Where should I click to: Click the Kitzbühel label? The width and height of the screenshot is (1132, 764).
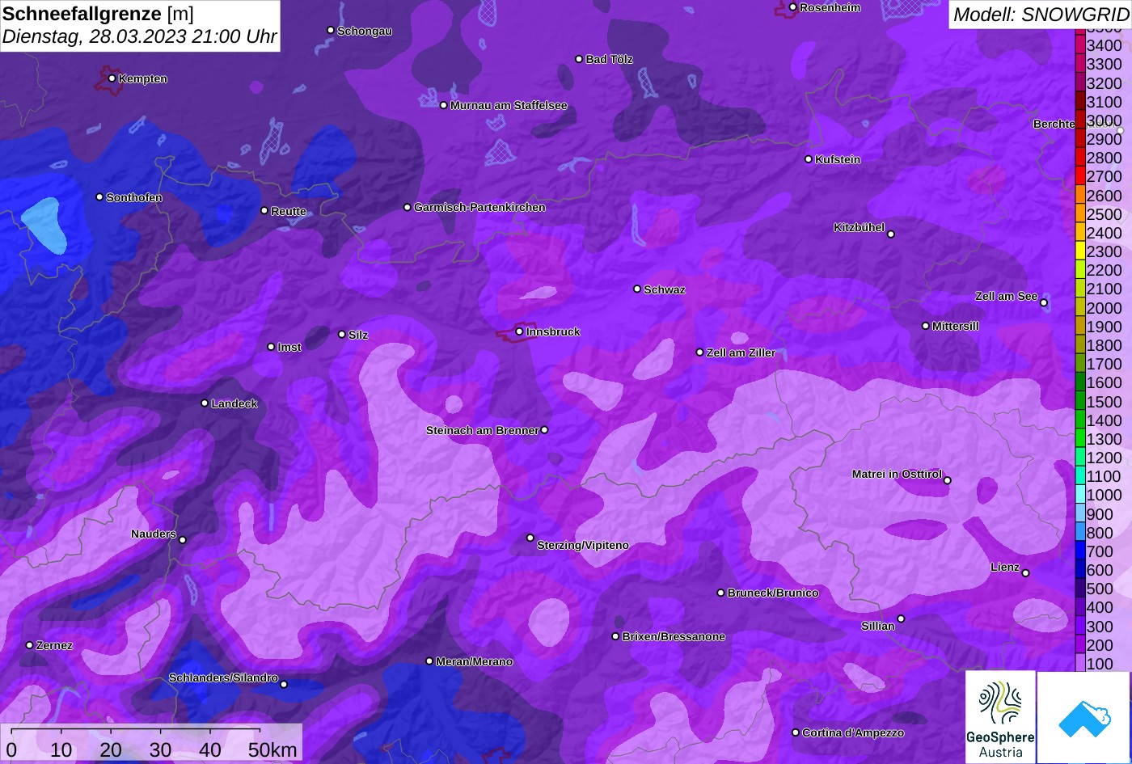pyautogui.click(x=859, y=227)
